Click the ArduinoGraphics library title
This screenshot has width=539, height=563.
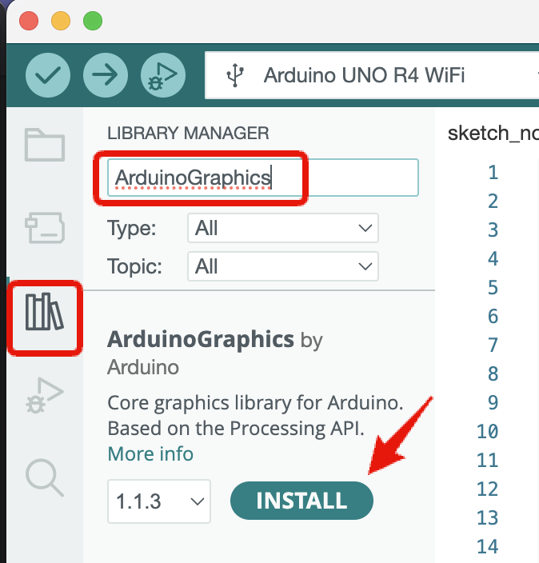(201, 339)
